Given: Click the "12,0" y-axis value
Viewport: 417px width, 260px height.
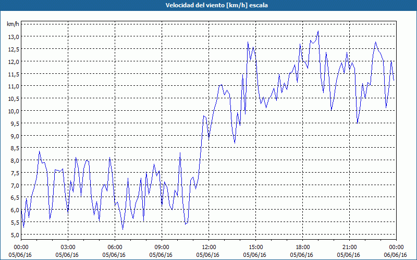Looking at the screenshot, I should [14, 61].
